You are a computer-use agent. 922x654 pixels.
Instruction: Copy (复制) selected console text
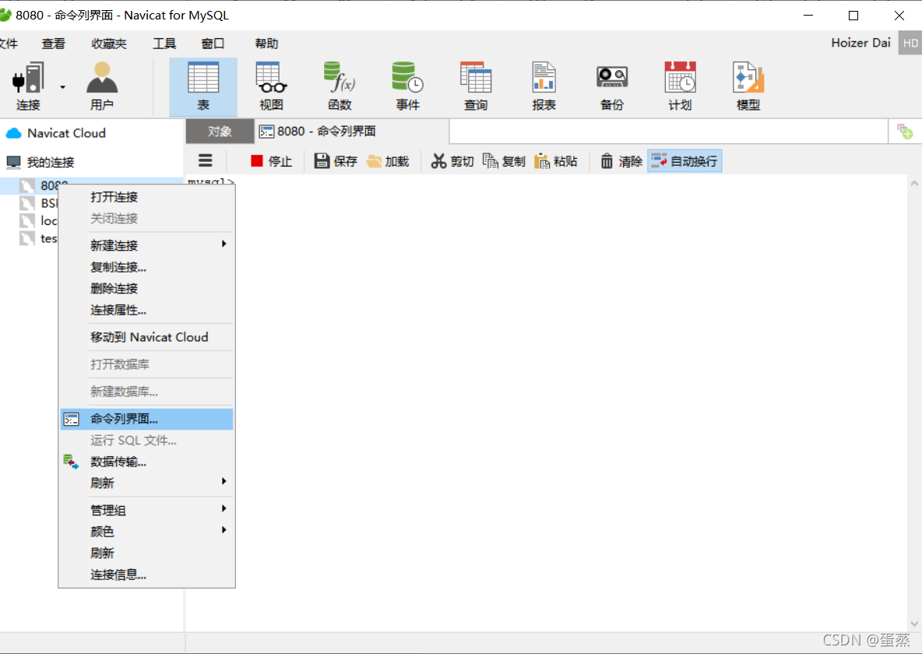point(504,161)
